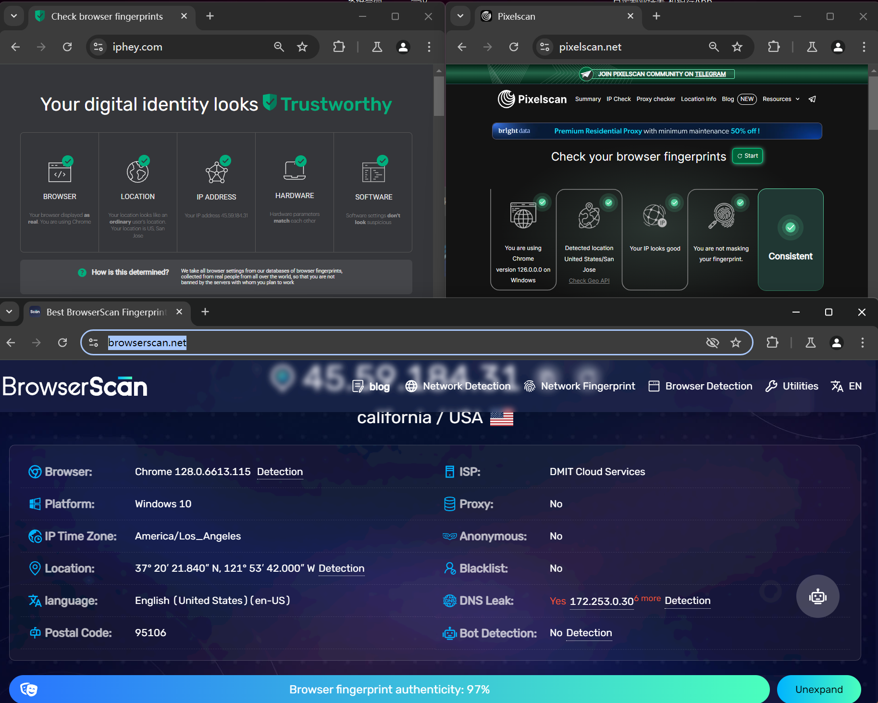The image size is (878, 703).
Task: Click the Start fingerprint check button
Action: pos(747,156)
